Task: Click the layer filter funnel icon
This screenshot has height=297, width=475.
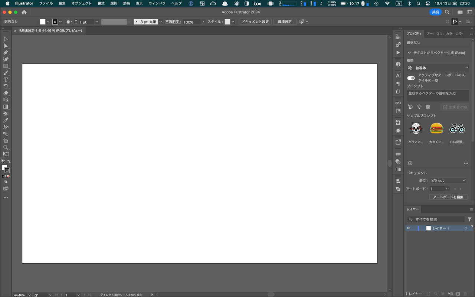Action: [x=469, y=219]
